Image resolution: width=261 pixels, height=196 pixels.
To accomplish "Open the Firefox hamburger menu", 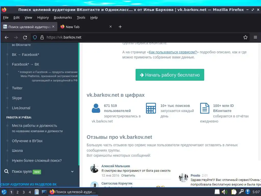I will point(255,37).
